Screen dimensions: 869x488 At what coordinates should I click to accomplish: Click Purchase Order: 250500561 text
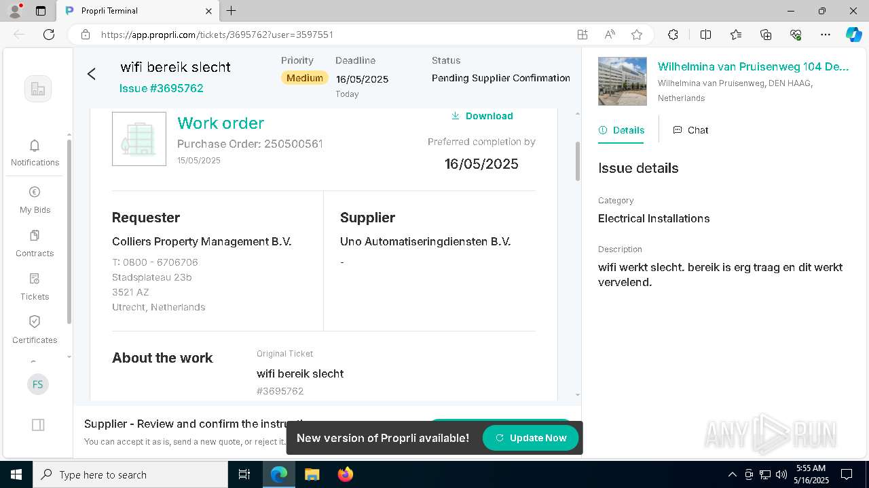pyautogui.click(x=250, y=144)
